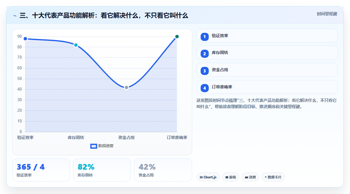Open the 库存周转 milestone row

coord(267,53)
